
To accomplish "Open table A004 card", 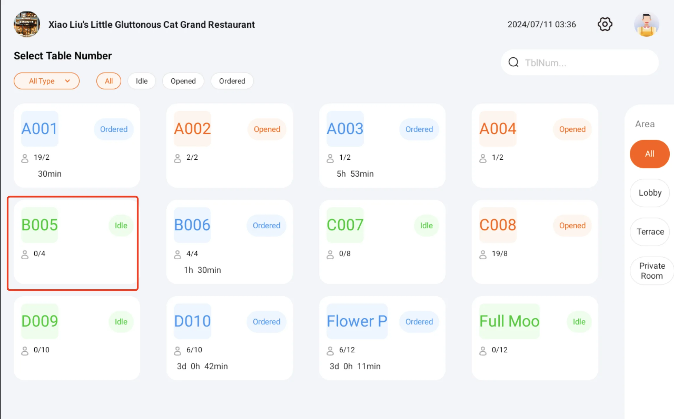I will (535, 146).
